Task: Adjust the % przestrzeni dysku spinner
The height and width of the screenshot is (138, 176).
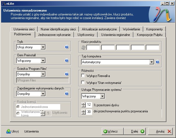Action: (x=83, y=105)
